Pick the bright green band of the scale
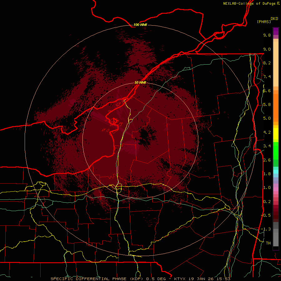 276,150
